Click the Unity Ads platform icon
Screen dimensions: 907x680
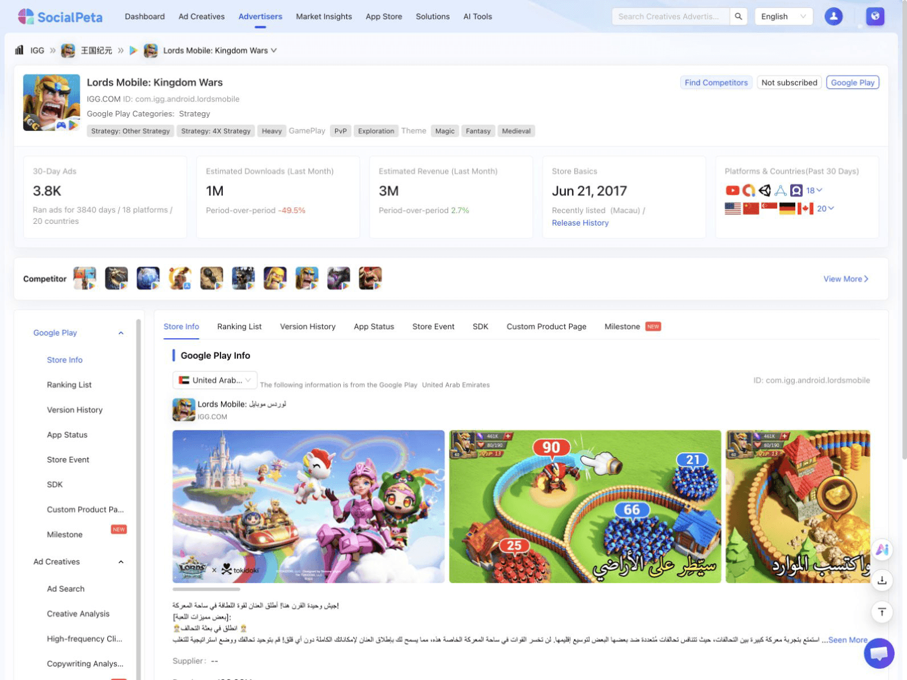coord(765,190)
